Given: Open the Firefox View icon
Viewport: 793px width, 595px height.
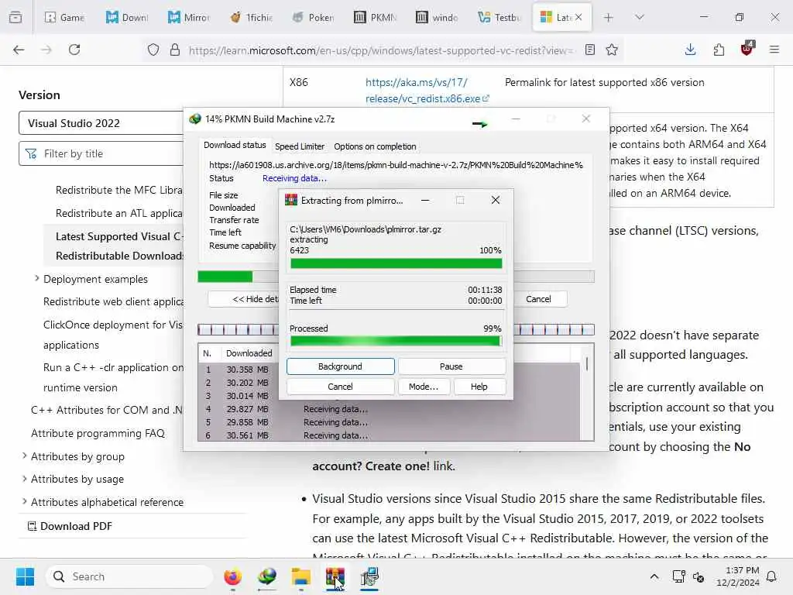Looking at the screenshot, I should pos(15,17).
